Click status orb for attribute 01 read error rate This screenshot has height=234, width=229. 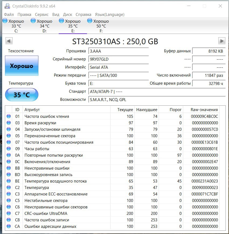pyautogui.click(x=9, y=116)
